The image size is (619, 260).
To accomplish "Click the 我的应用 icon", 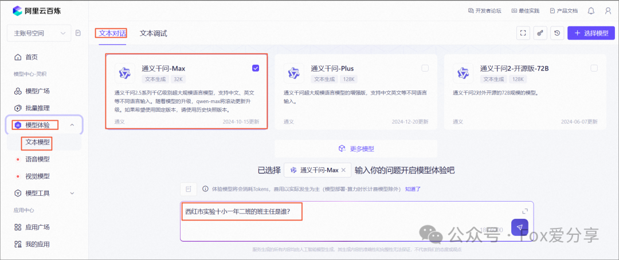I will (x=18, y=244).
